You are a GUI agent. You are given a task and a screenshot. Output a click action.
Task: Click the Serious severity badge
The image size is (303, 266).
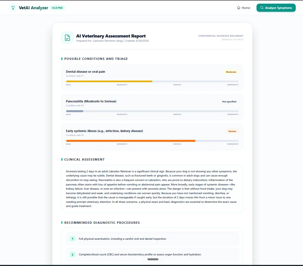[232, 131]
